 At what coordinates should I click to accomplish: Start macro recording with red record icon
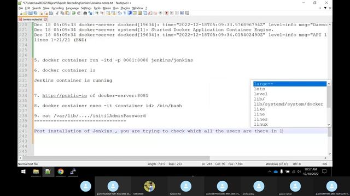point(166,13)
